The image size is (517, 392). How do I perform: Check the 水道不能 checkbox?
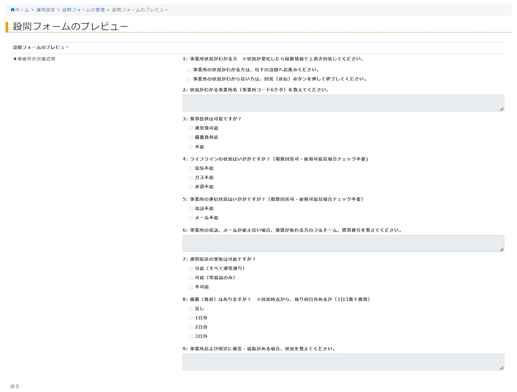(x=191, y=187)
